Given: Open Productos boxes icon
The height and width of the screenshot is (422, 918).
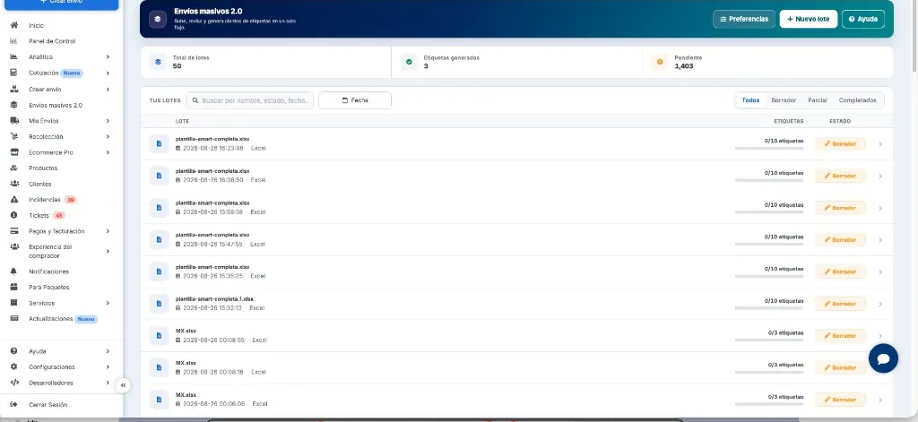Looking at the screenshot, I should coord(14,168).
